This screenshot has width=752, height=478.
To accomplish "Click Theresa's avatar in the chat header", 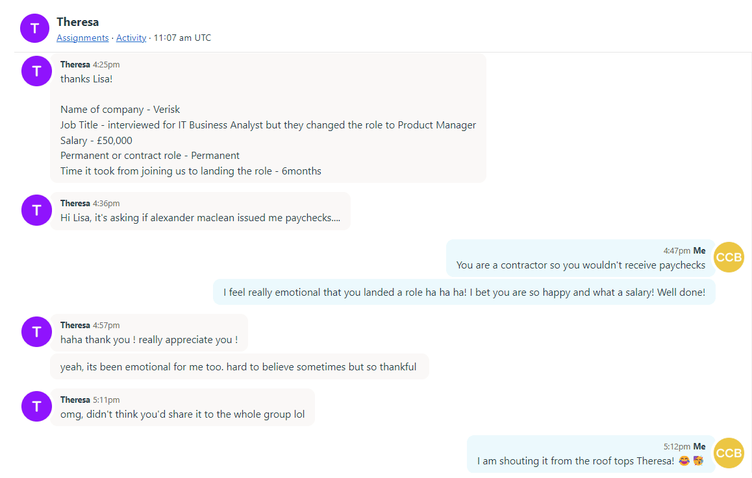I will [34, 28].
